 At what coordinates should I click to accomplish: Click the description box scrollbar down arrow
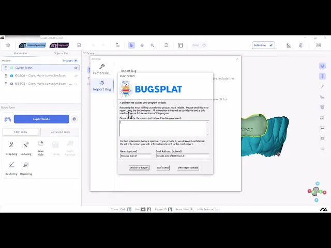click(207, 135)
